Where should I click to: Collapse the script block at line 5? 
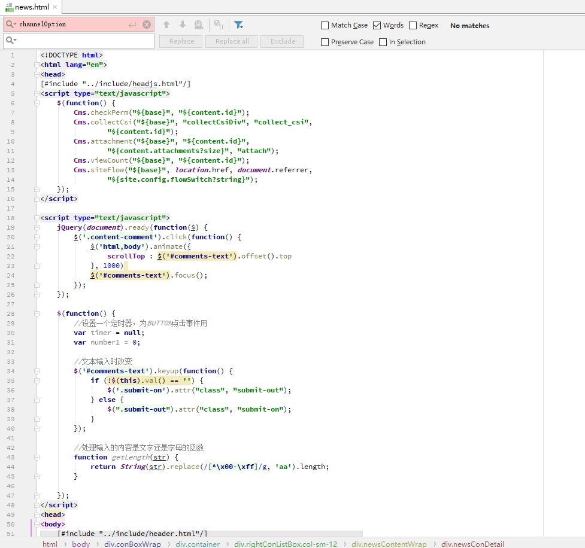[x=37, y=93]
